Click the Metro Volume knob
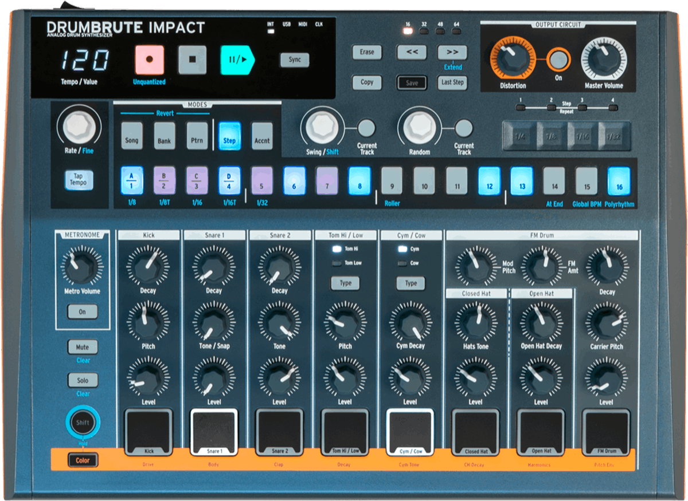 pyautogui.click(x=82, y=266)
